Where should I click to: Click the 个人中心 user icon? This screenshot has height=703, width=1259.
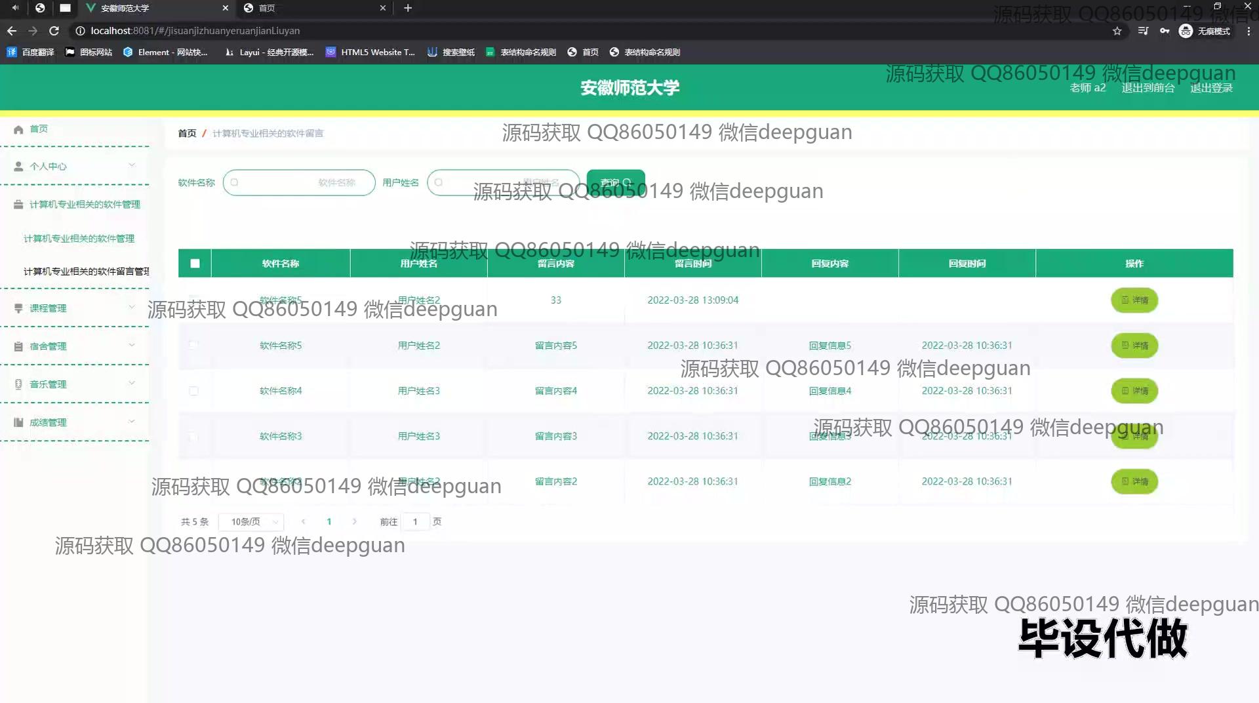tap(18, 167)
